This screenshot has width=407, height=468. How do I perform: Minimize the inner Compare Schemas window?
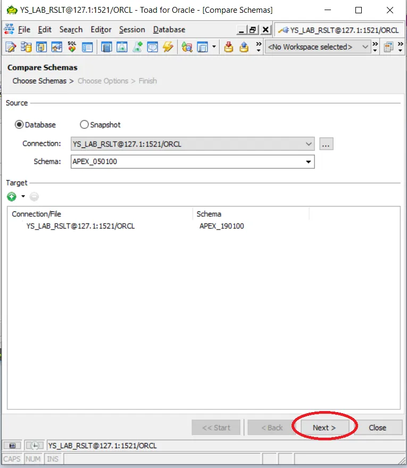pos(242,30)
